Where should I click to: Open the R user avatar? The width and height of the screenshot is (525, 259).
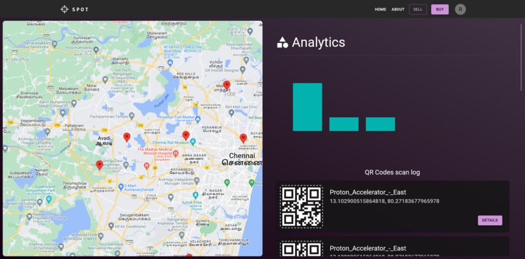coord(460,9)
